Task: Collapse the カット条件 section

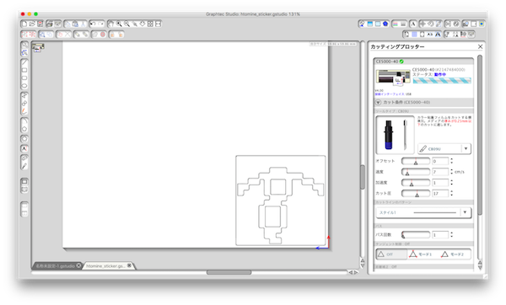Action: (x=378, y=102)
